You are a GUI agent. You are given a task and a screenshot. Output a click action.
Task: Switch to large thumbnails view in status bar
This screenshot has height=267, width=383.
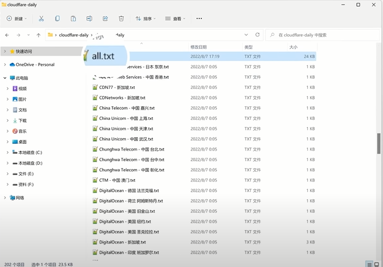[377, 264]
